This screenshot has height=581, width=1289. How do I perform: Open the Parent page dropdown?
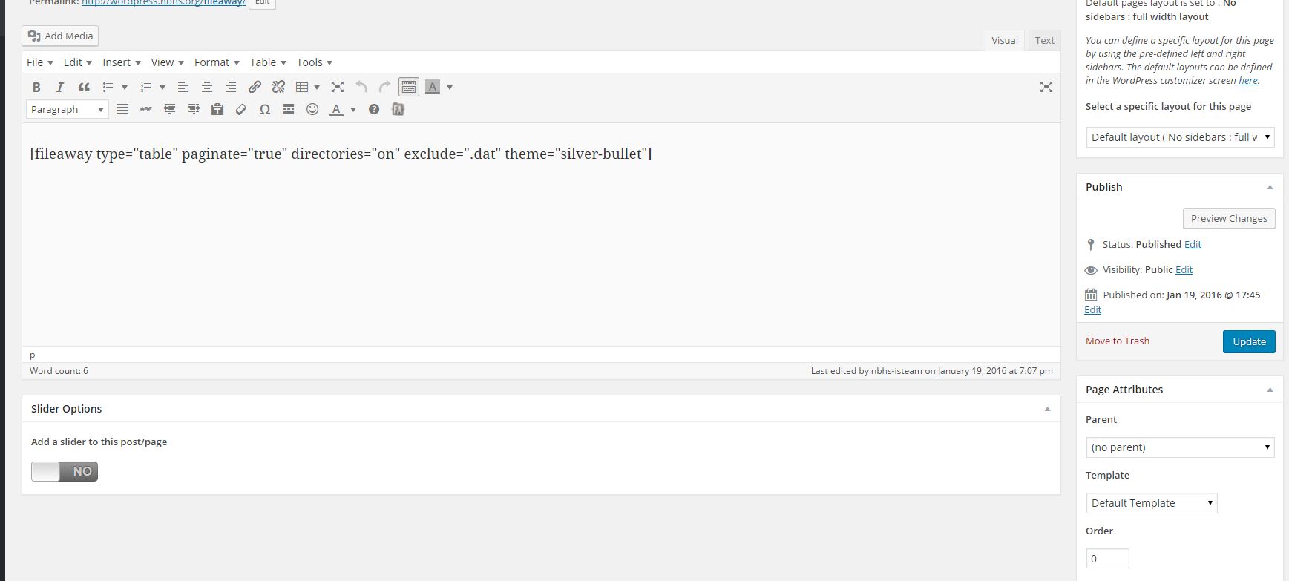pos(1180,447)
